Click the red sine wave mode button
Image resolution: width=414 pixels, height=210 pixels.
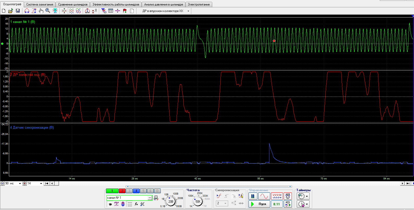coord(264,196)
